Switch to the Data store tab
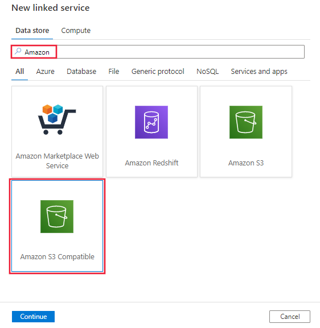320x328 pixels. (x=32, y=31)
